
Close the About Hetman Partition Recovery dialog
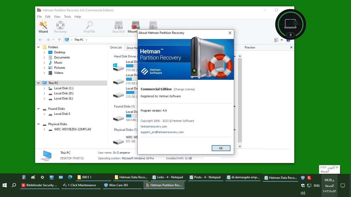(x=230, y=33)
